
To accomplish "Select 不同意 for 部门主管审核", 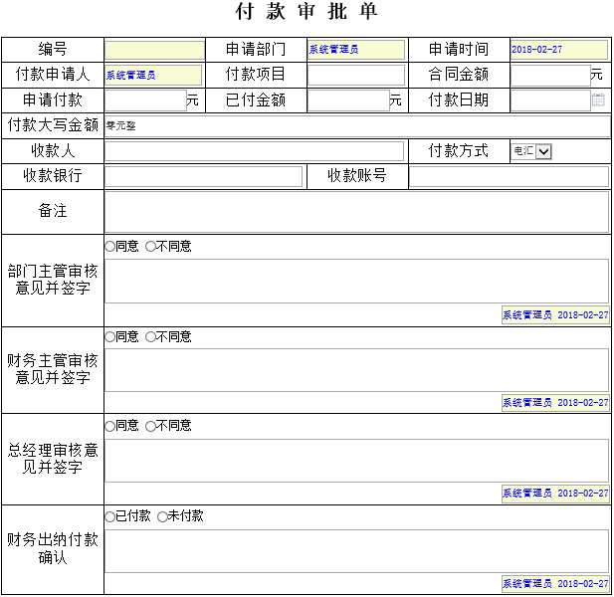I will coord(151,247).
